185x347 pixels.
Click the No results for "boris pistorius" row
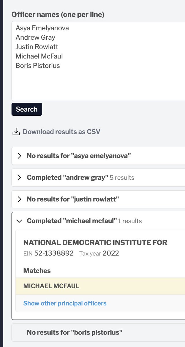click(98, 333)
